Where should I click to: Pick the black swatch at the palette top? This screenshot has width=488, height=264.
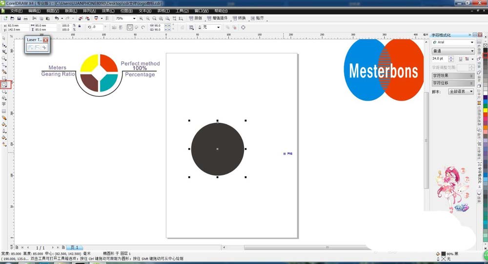[485, 50]
